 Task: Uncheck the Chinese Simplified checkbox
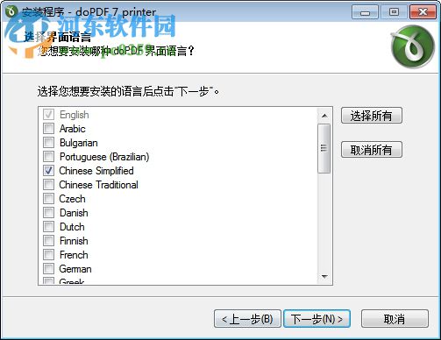tap(48, 170)
